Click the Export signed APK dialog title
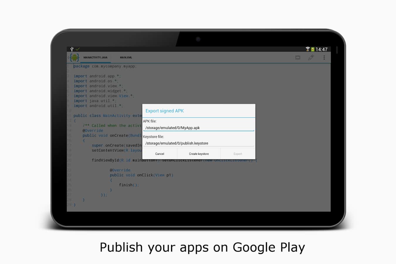Image resolution: width=396 pixels, height=264 pixels. 165,111
